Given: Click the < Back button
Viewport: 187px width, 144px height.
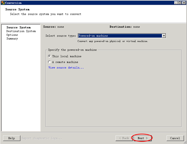Looking at the screenshot, I should click(x=124, y=138).
